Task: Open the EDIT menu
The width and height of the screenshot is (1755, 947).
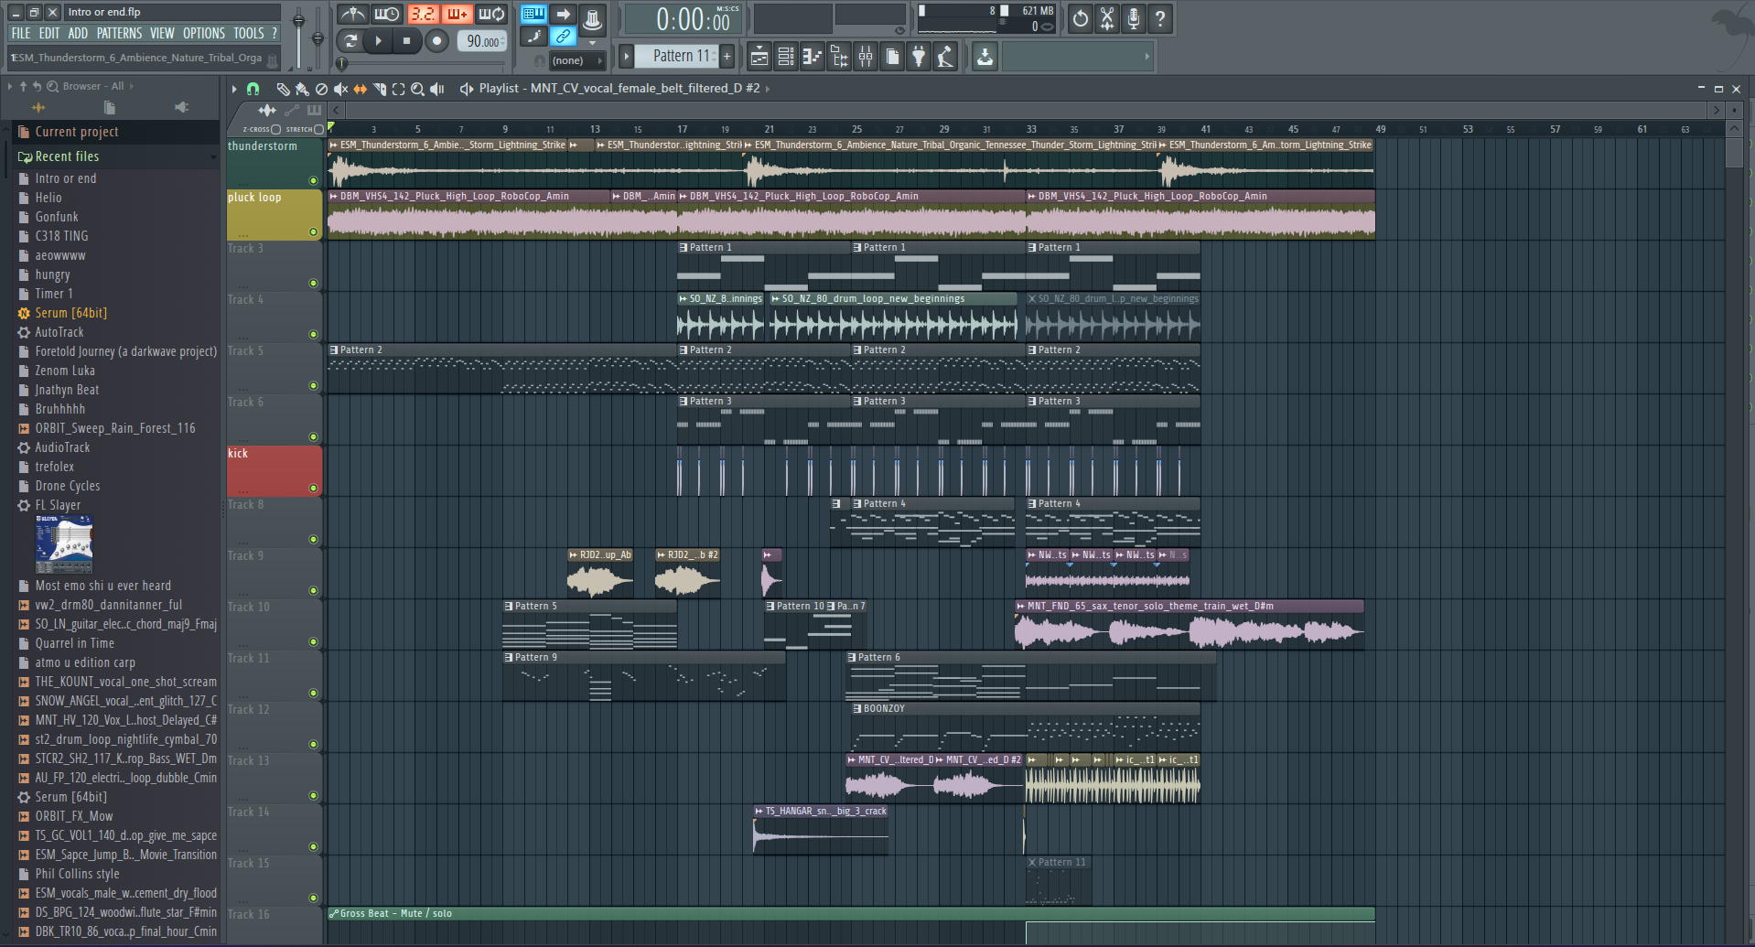Action: (x=49, y=33)
